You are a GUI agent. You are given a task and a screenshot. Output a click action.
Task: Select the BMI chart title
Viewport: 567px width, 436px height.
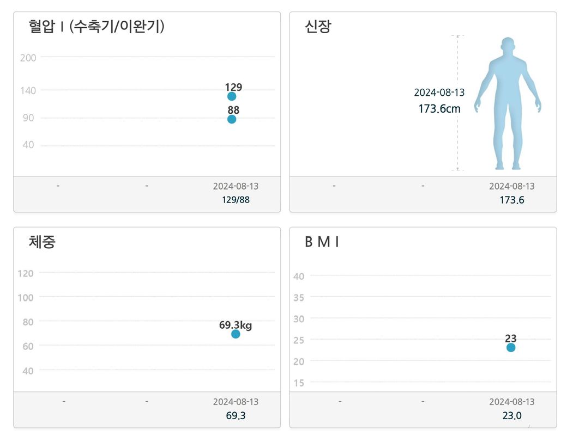[322, 242]
